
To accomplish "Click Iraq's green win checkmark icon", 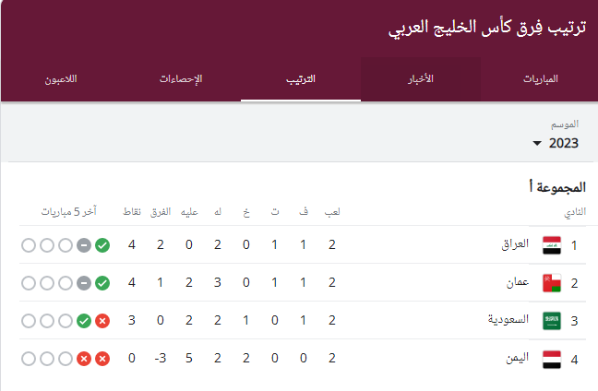I will (x=102, y=245).
